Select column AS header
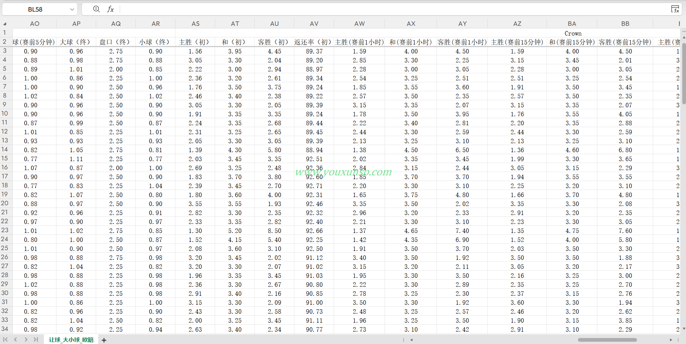This screenshot has width=686, height=344. (195, 24)
